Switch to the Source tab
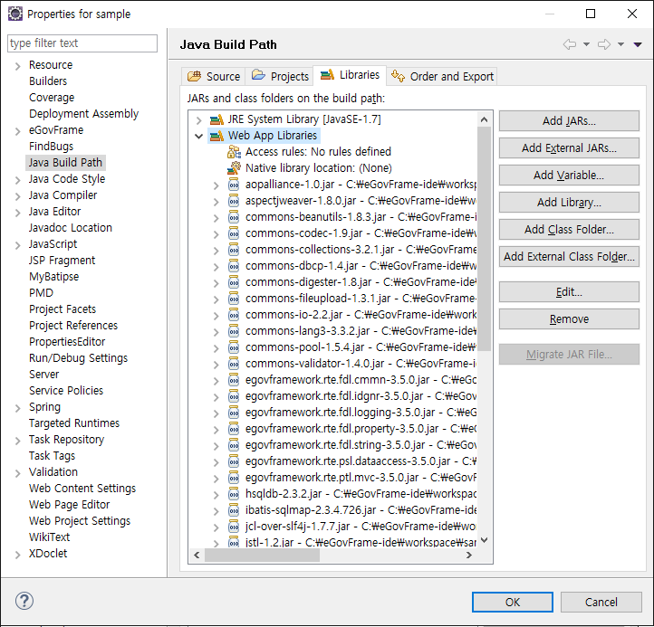This screenshot has height=627, width=654. pos(214,76)
